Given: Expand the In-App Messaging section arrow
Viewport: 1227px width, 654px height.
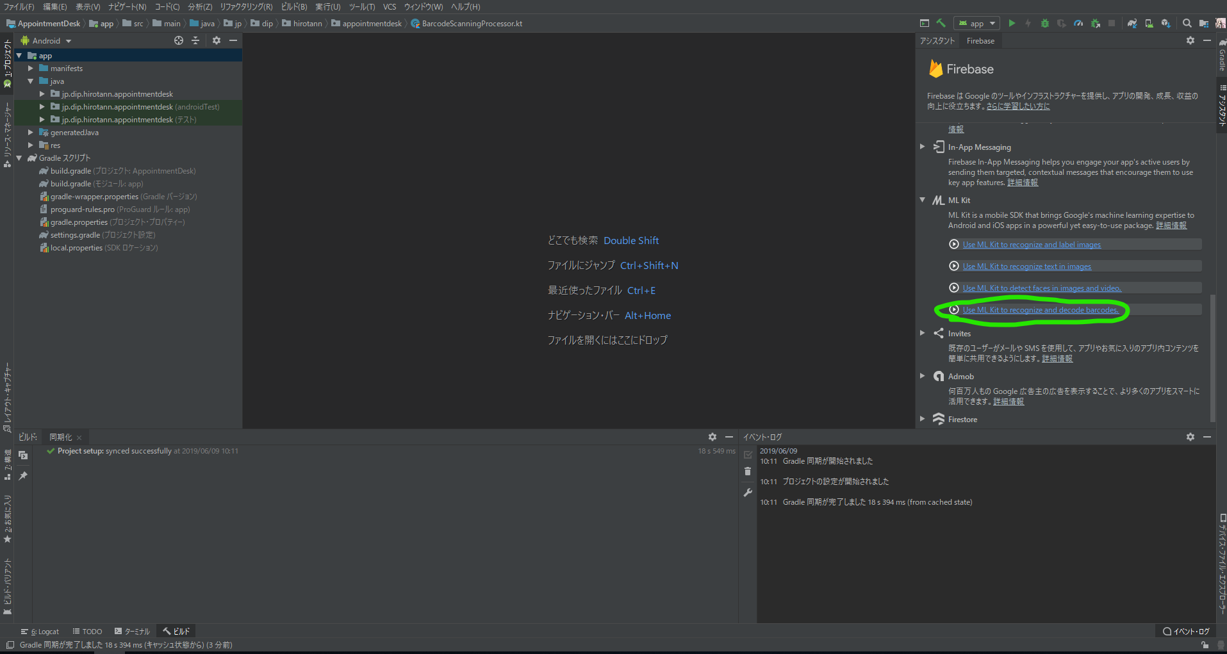Looking at the screenshot, I should tap(923, 147).
